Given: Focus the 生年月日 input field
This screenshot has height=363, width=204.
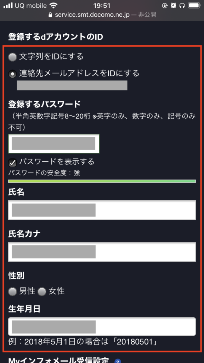Looking at the screenshot, I should pyautogui.click(x=102, y=326).
